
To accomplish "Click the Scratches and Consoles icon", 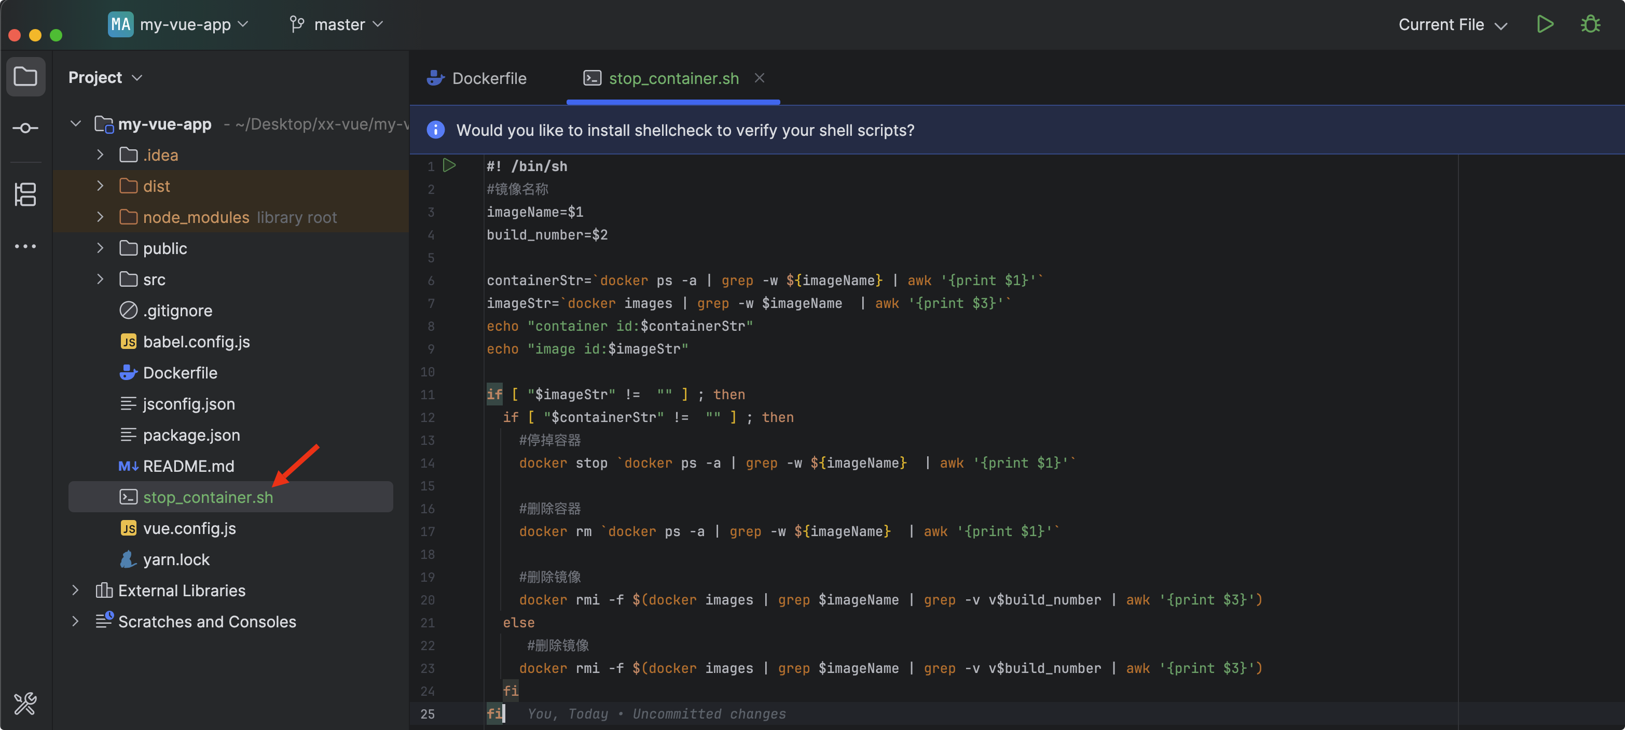I will coord(104,620).
